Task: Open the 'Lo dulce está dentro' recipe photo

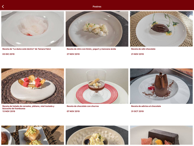Action: (33, 29)
